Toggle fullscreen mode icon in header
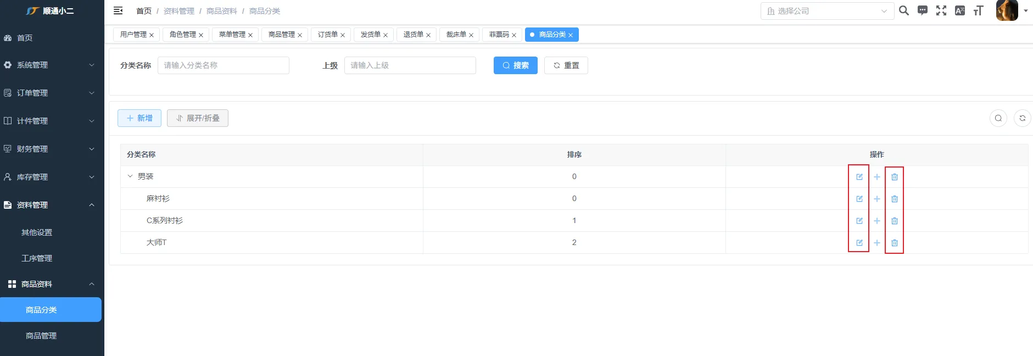 [x=941, y=10]
